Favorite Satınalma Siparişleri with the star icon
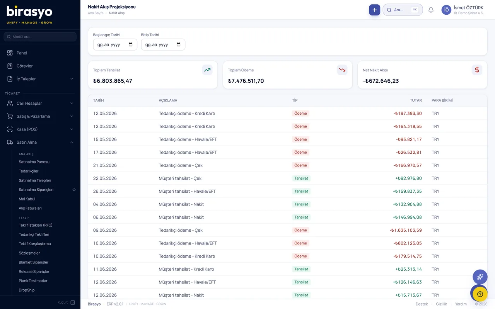495x309 pixels. (x=74, y=190)
